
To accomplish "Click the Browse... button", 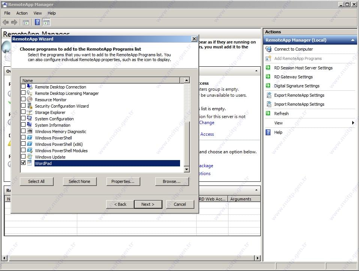I will [172, 181].
